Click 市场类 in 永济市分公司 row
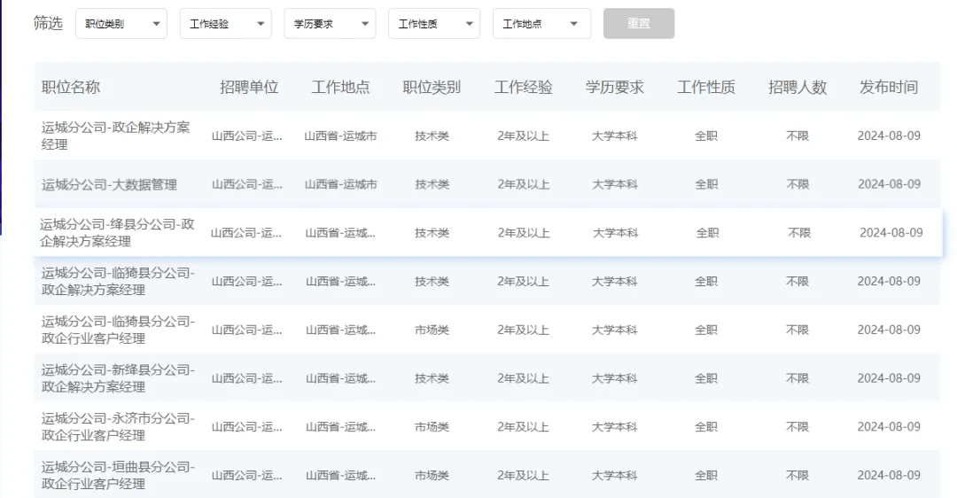 432,427
